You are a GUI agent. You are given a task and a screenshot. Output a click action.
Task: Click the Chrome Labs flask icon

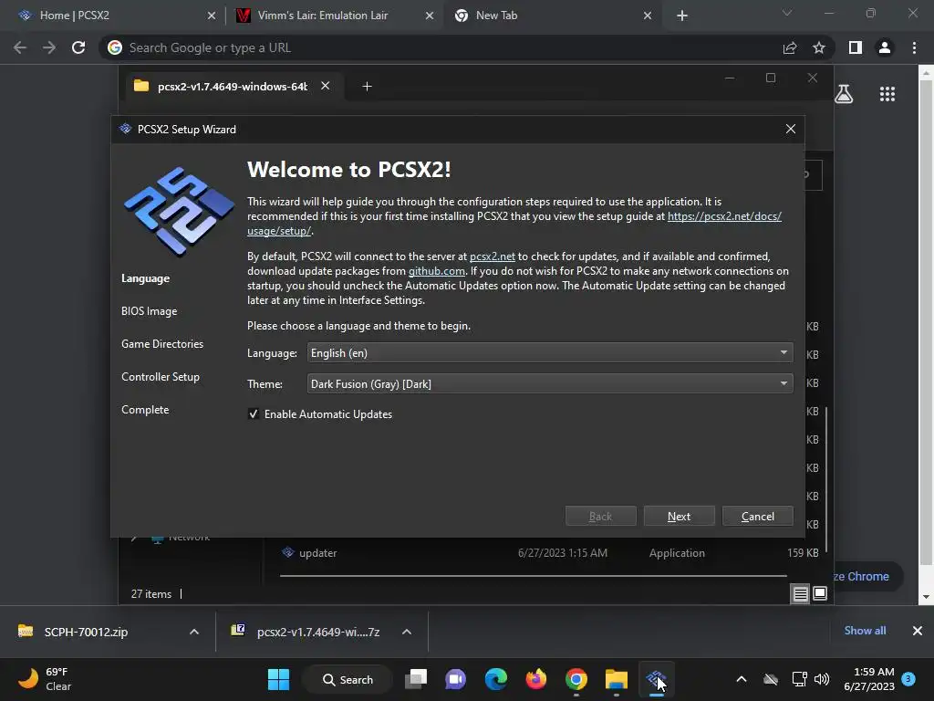click(x=844, y=94)
